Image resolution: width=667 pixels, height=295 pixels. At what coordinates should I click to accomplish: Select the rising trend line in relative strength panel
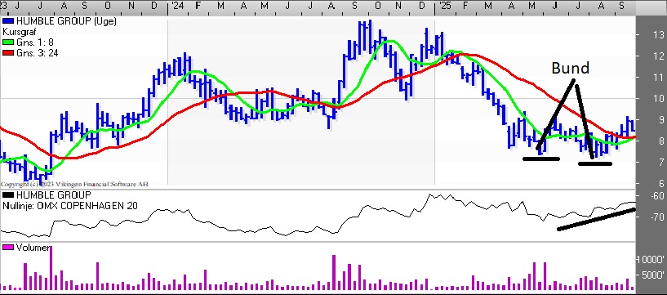click(x=597, y=219)
